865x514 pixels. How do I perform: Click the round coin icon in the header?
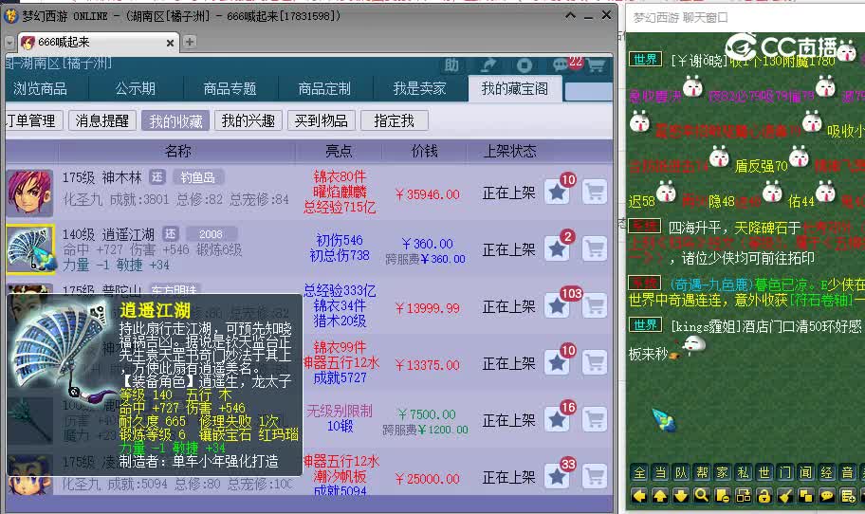tap(525, 65)
